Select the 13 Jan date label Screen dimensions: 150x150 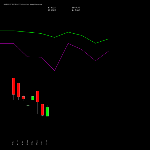(x=42, y=143)
